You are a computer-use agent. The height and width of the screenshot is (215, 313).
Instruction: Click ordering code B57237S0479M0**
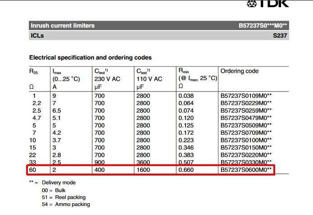(246, 118)
